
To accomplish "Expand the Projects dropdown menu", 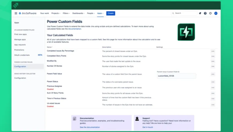I will coord(56,13).
